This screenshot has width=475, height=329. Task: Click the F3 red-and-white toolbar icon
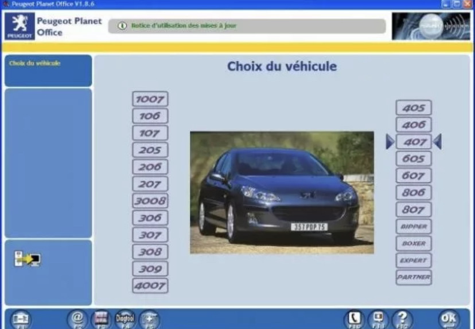(x=101, y=319)
